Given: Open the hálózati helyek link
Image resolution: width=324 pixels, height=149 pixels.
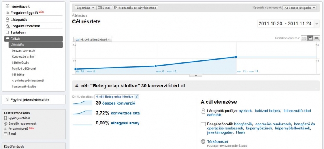Looking at the screenshot, I should pos(268,111).
